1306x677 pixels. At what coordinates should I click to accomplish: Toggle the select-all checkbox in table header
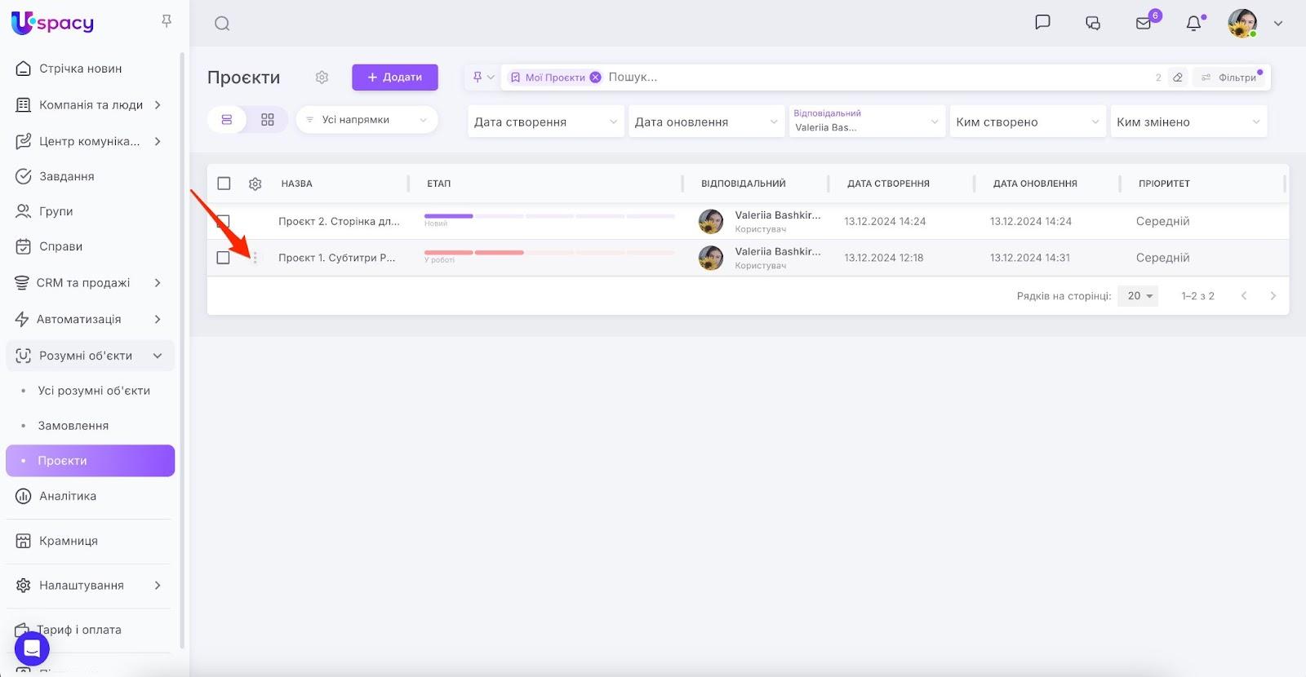(x=224, y=184)
